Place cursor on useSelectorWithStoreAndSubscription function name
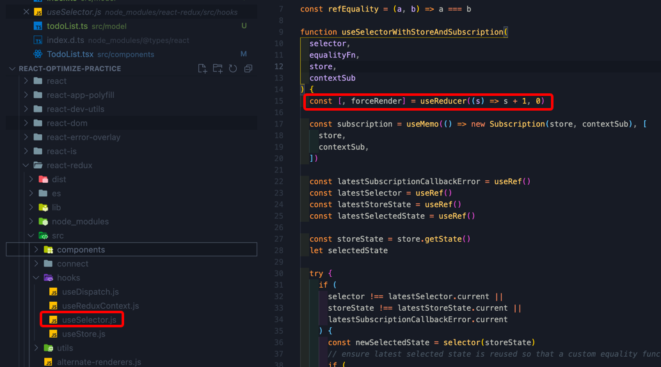This screenshot has height=367, width=661. pos(422,32)
